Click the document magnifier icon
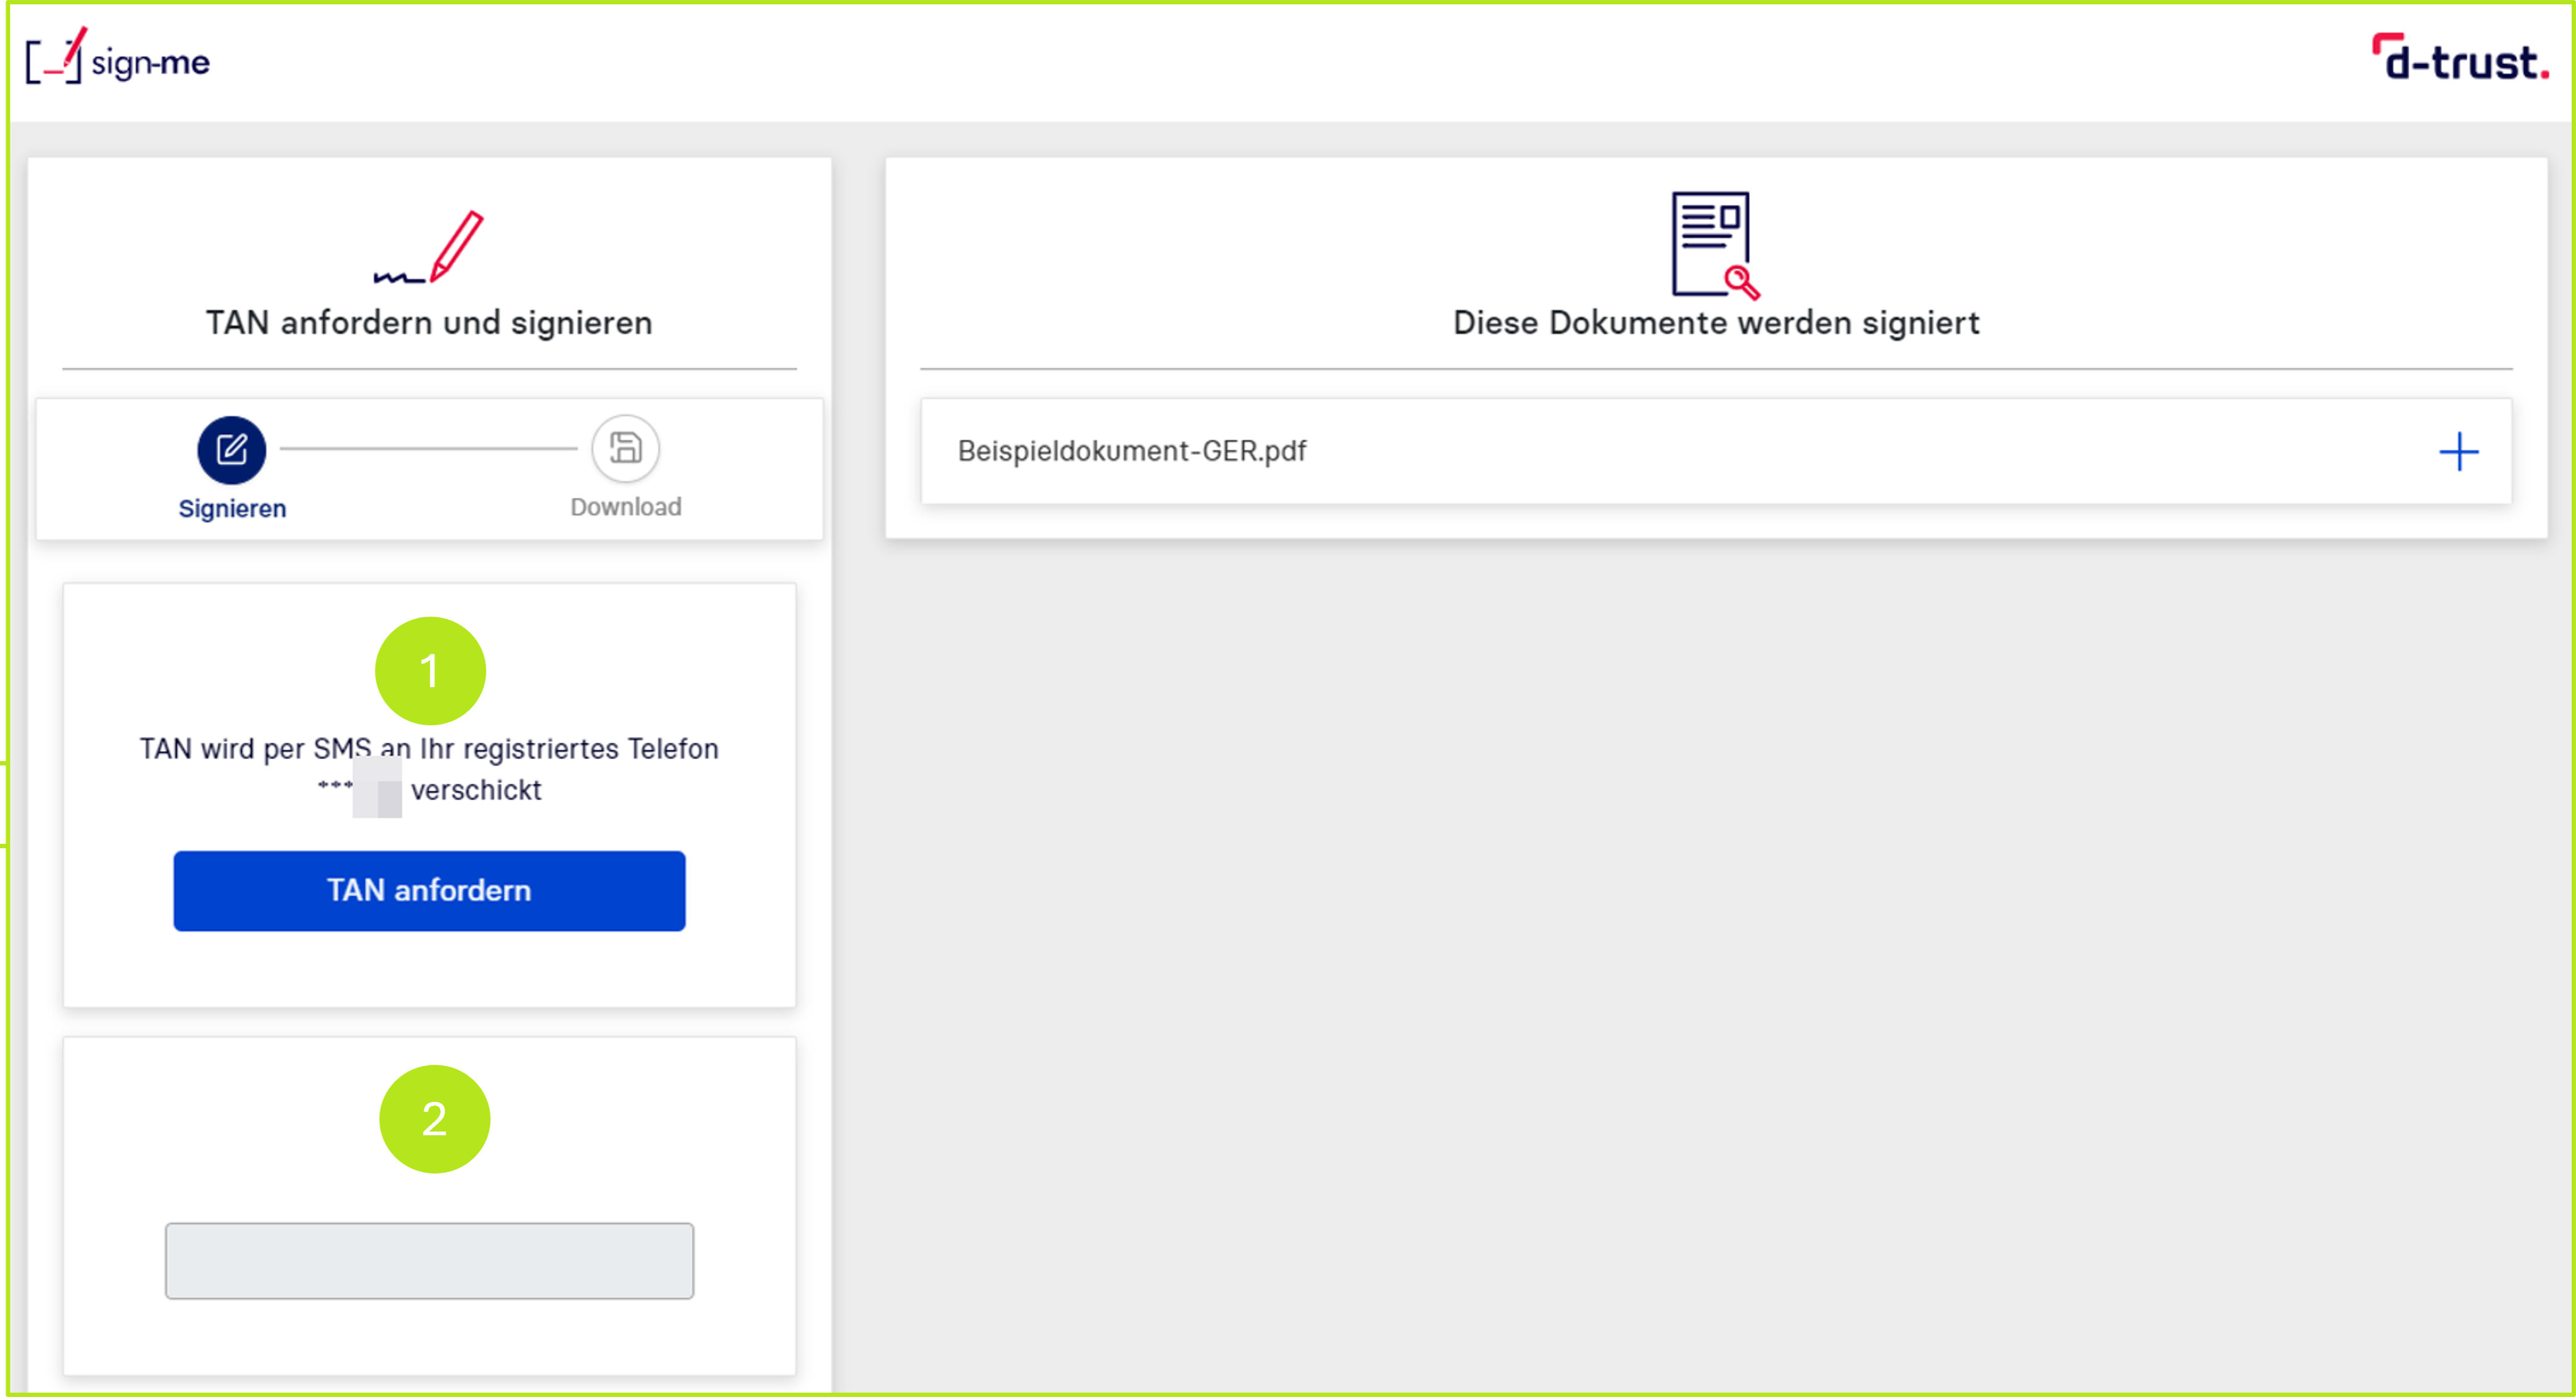Screen dimensions: 2576x1397 [x=1714, y=245]
